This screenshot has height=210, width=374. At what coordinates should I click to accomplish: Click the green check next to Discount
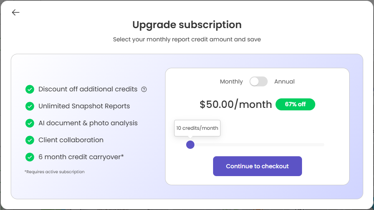point(30,89)
